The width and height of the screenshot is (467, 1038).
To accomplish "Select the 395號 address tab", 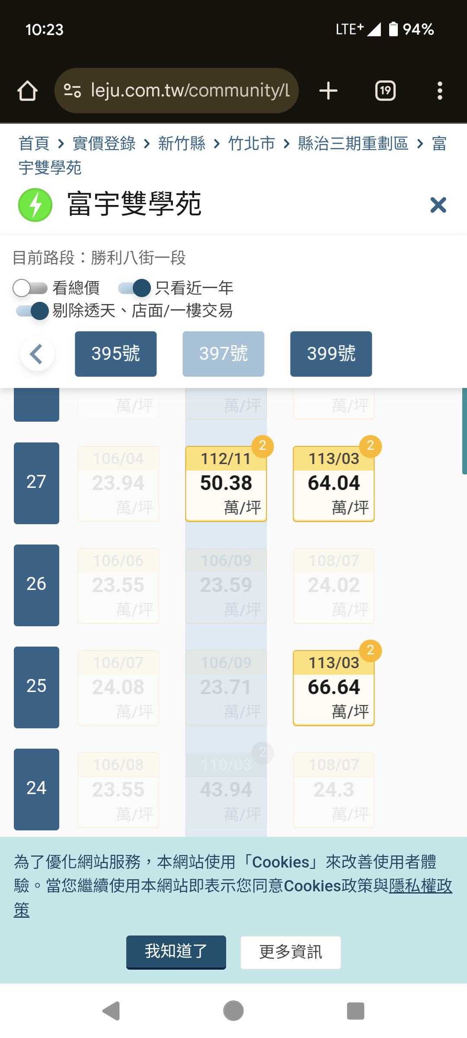I will [x=115, y=354].
